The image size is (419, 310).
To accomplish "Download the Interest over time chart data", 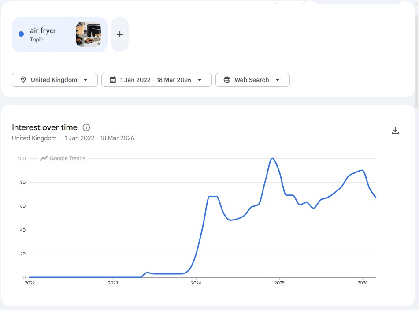I will coord(395,131).
